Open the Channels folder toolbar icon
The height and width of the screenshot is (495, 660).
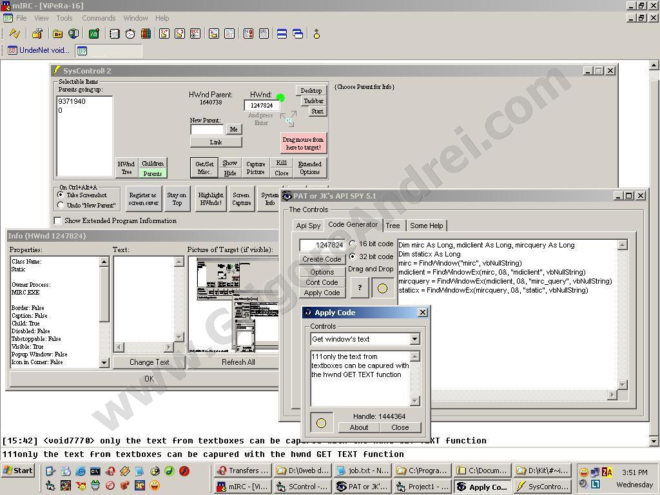(x=57, y=34)
